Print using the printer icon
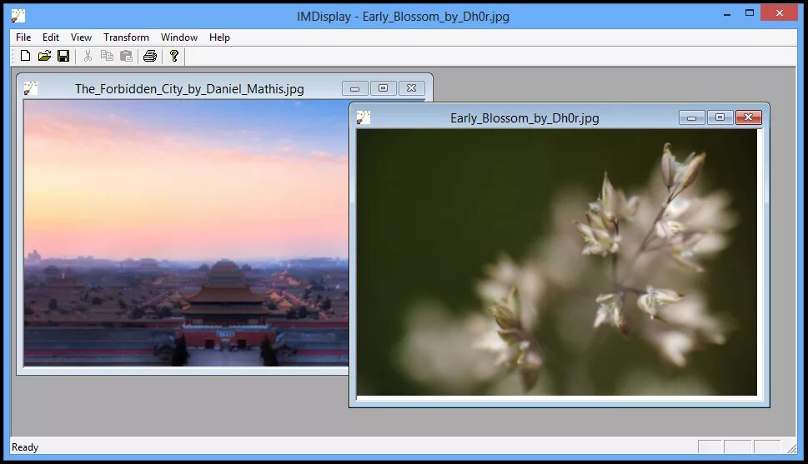 (x=150, y=56)
